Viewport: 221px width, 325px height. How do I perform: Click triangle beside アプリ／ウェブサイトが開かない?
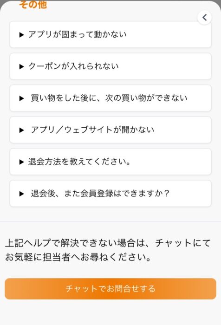pos(21,130)
